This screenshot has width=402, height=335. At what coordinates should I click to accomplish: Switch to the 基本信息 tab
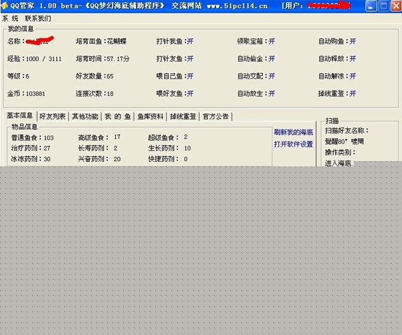[19, 115]
